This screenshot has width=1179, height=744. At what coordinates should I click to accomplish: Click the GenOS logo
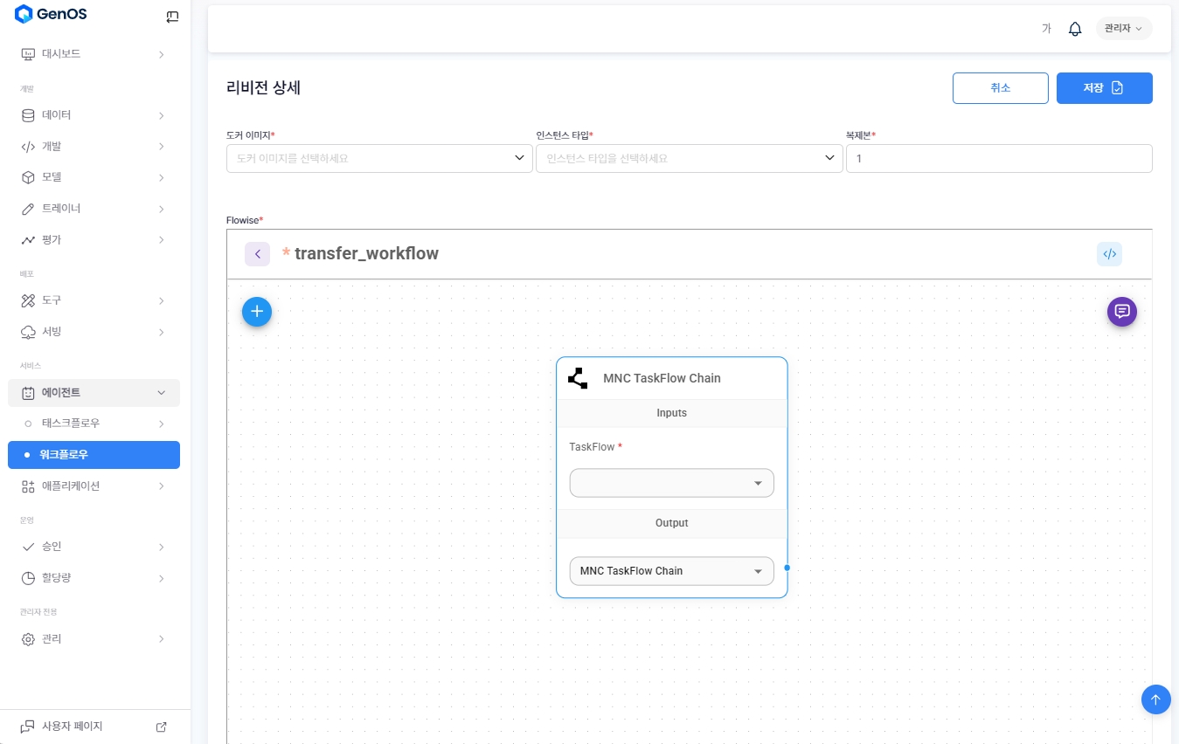[x=51, y=14]
